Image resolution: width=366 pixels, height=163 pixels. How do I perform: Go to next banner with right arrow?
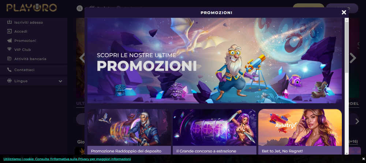pyautogui.click(x=353, y=58)
